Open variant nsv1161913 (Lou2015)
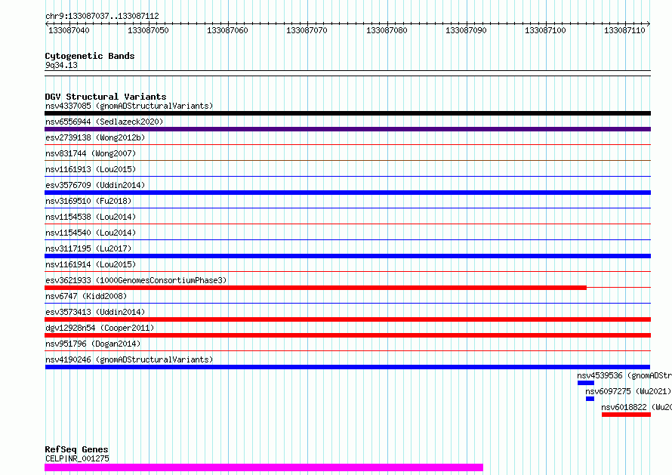672x475 pixels. click(x=91, y=169)
